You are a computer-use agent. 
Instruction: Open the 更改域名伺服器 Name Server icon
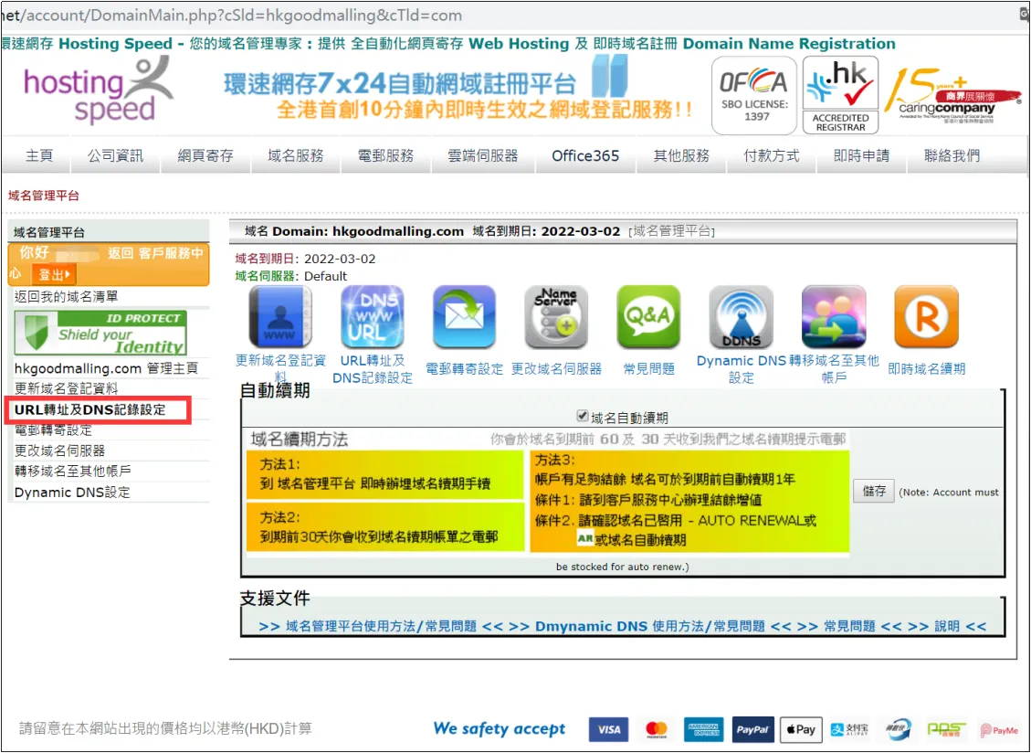(556, 317)
